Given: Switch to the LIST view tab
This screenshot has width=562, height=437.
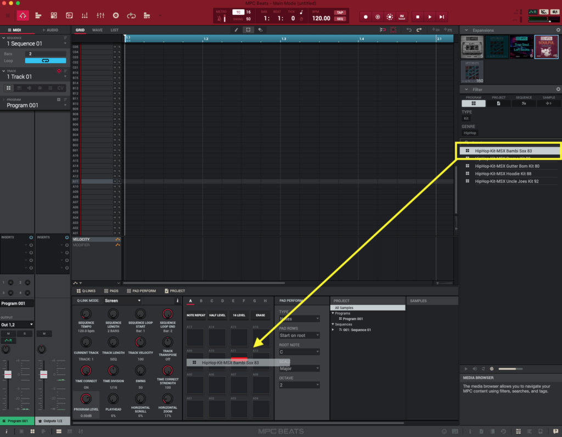Looking at the screenshot, I should click(x=114, y=30).
